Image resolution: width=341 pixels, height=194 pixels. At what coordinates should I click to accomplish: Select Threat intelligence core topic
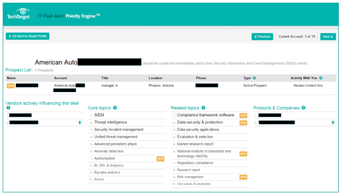click(x=110, y=122)
